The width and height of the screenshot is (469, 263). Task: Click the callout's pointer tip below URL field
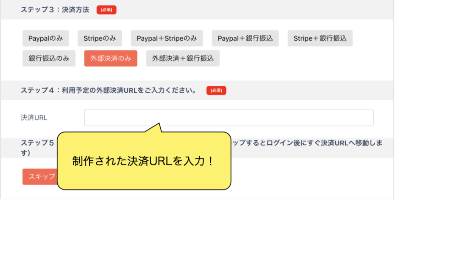click(x=158, y=125)
